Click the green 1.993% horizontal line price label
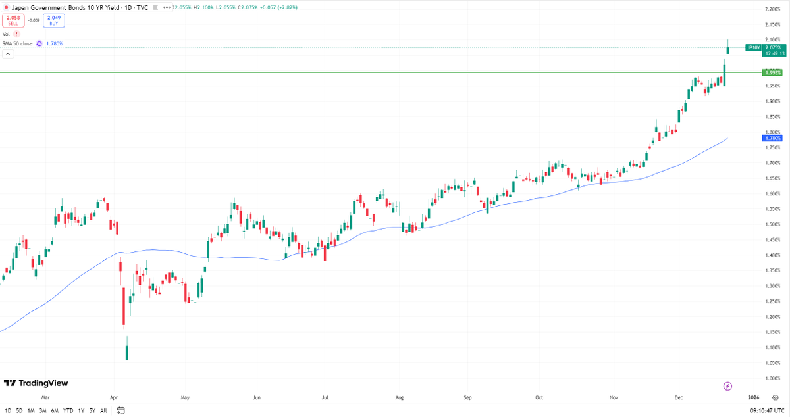Image resolution: width=790 pixels, height=417 pixels. point(772,72)
